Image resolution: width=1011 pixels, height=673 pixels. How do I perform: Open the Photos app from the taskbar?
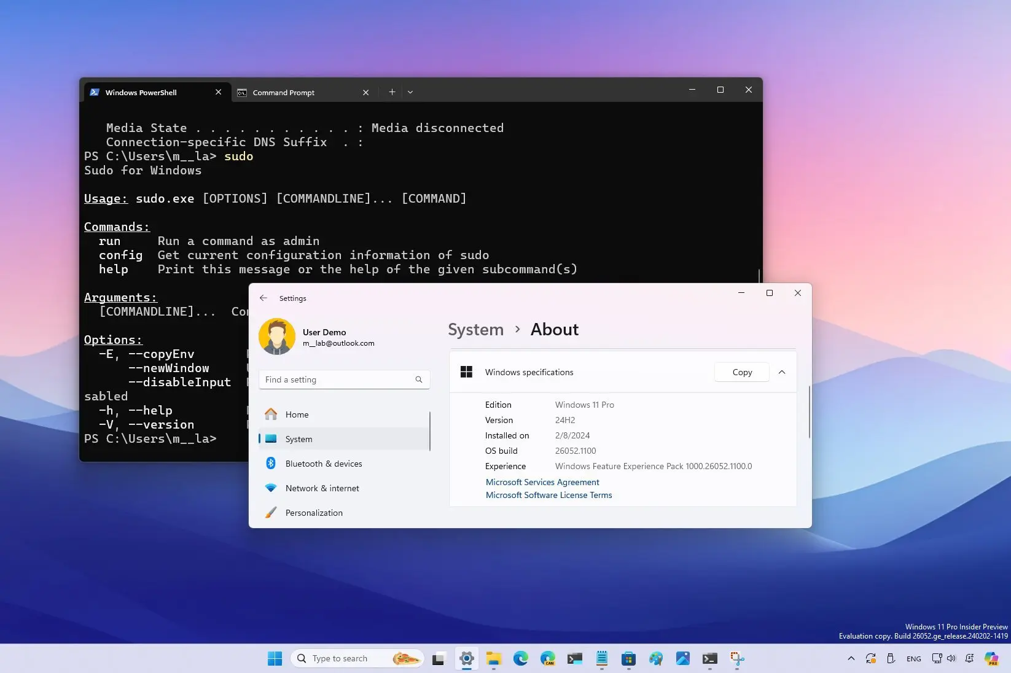click(682, 658)
